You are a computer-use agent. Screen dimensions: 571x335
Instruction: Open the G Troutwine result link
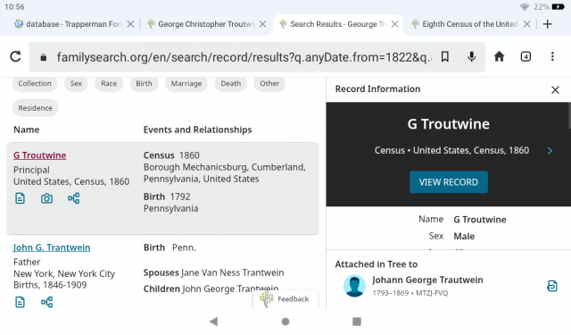click(39, 155)
